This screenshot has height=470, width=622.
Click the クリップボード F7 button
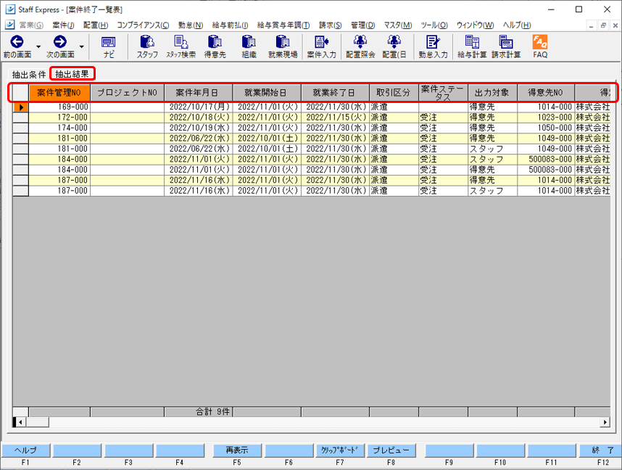pyautogui.click(x=339, y=450)
